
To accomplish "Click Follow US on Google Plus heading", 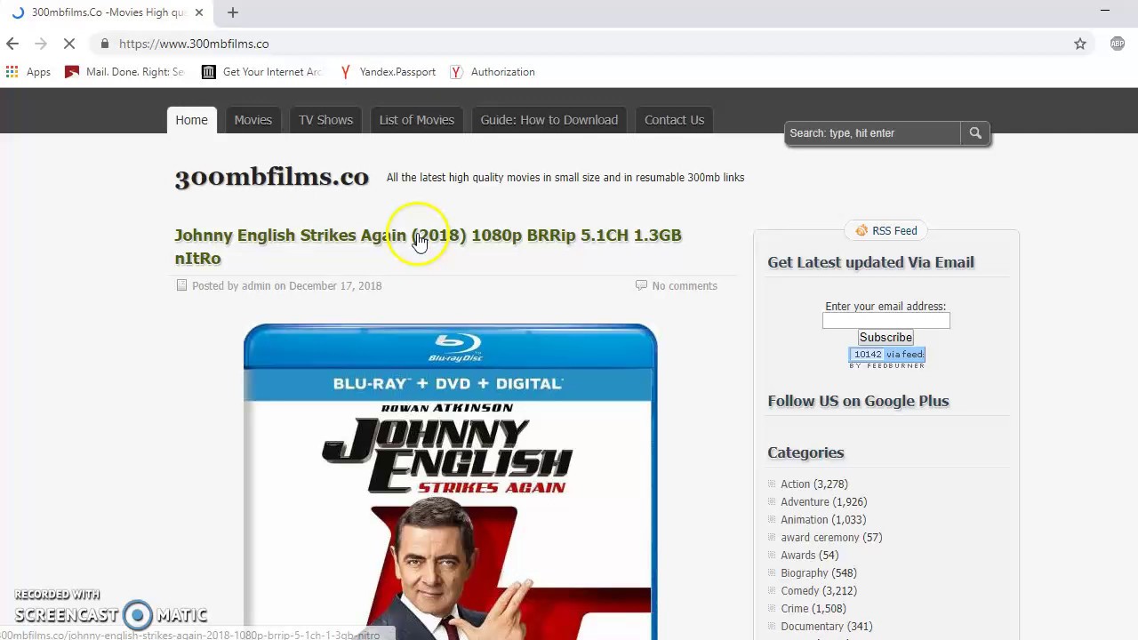I will (x=858, y=401).
